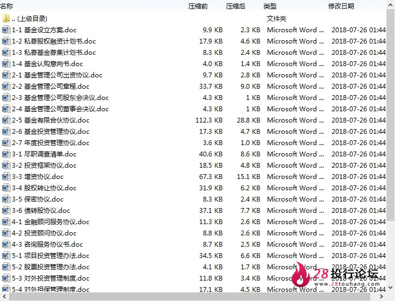Click Word icon of 3-5 保密协议.doc
This screenshot has height=301, width=395.
pyautogui.click(x=6, y=199)
